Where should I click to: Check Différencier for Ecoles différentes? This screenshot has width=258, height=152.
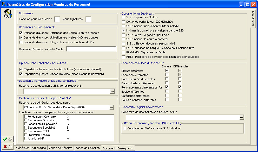[180, 91]
